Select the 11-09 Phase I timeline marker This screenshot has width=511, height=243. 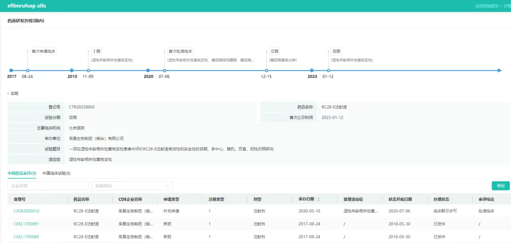[x=88, y=70]
